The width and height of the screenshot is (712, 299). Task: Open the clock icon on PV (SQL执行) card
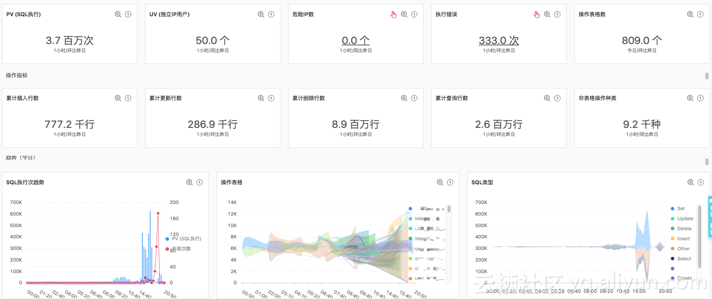pos(128,14)
